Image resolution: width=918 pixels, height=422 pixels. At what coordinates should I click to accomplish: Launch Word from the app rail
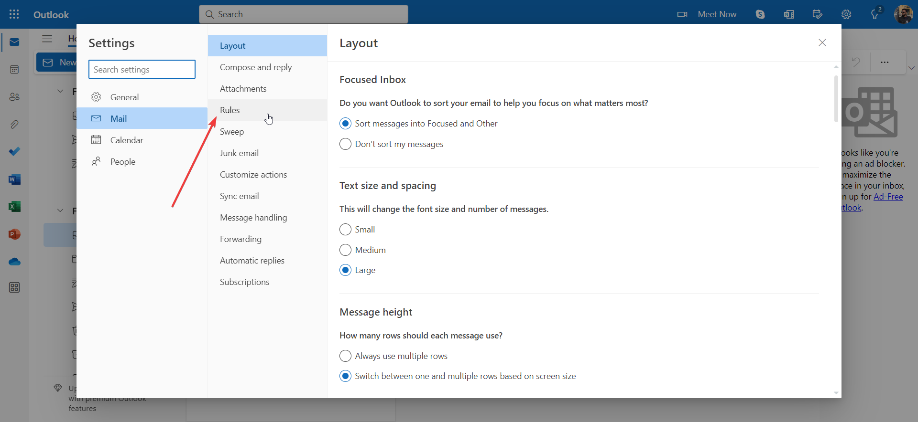[x=14, y=179]
